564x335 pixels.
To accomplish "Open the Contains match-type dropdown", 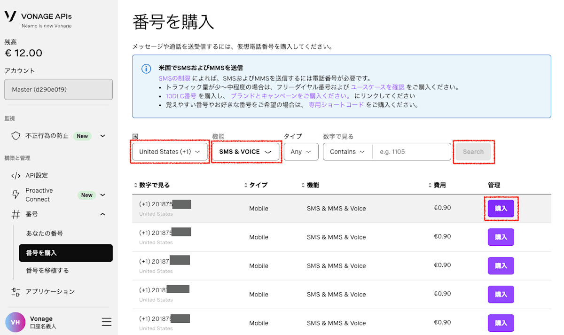I will point(348,152).
